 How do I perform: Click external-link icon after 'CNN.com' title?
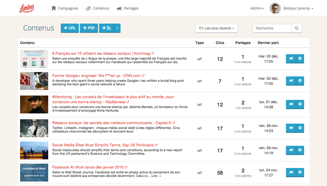click(x=143, y=76)
